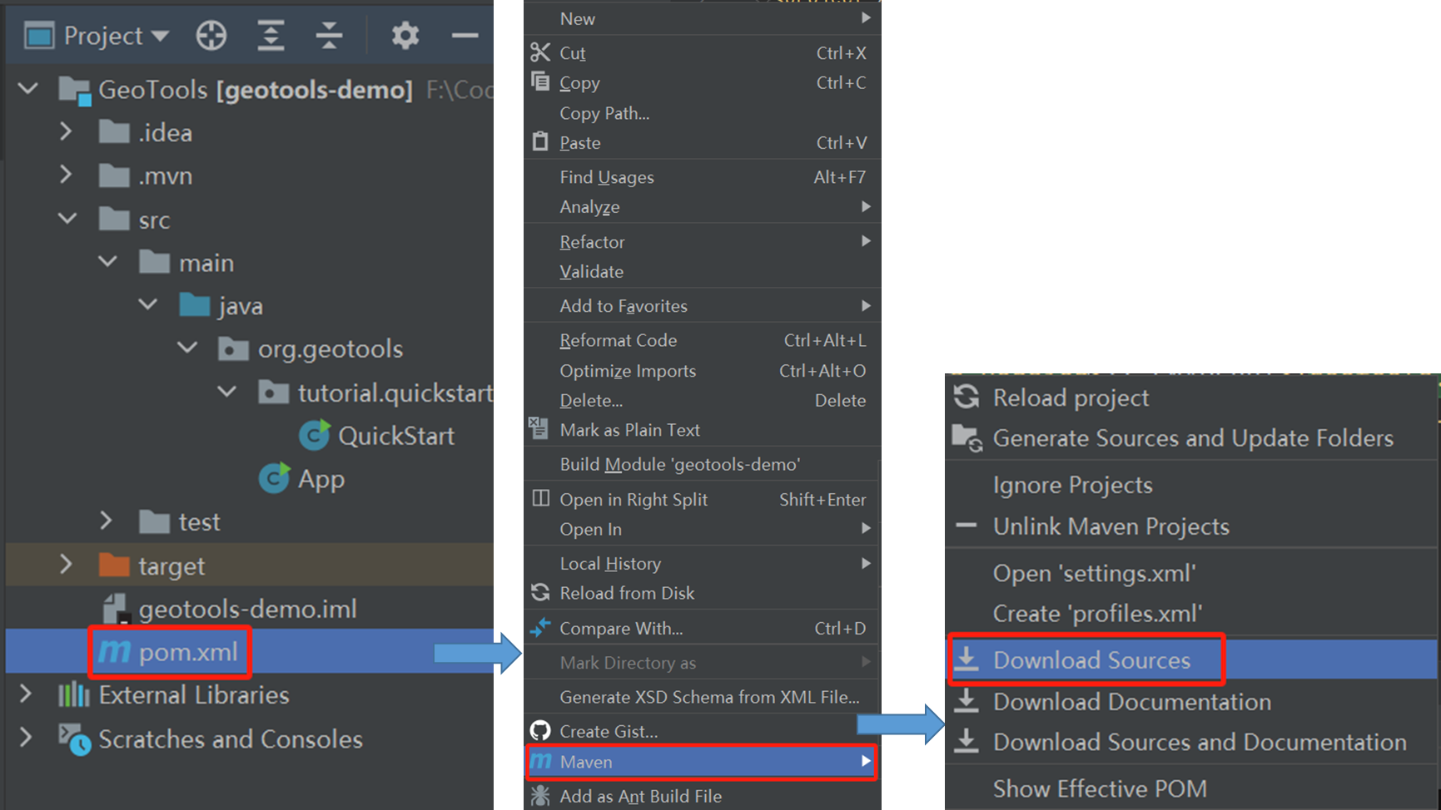This screenshot has height=810, width=1441.
Task: Open the Analyze submenu
Action: pyautogui.click(x=703, y=207)
